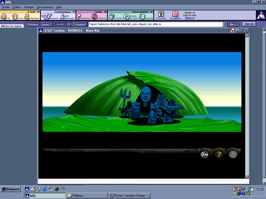Expand the Surfer dropdown arrow
Viewport: 266px width, 199px height.
[x=105, y=12]
